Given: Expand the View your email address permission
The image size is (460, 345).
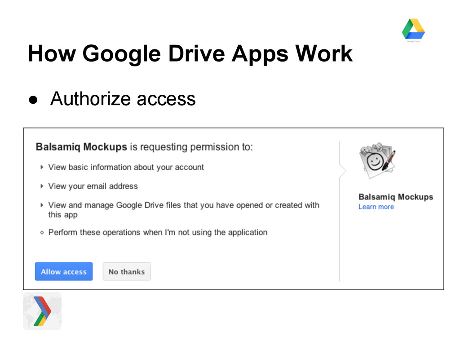Looking at the screenshot, I should click(42, 186).
